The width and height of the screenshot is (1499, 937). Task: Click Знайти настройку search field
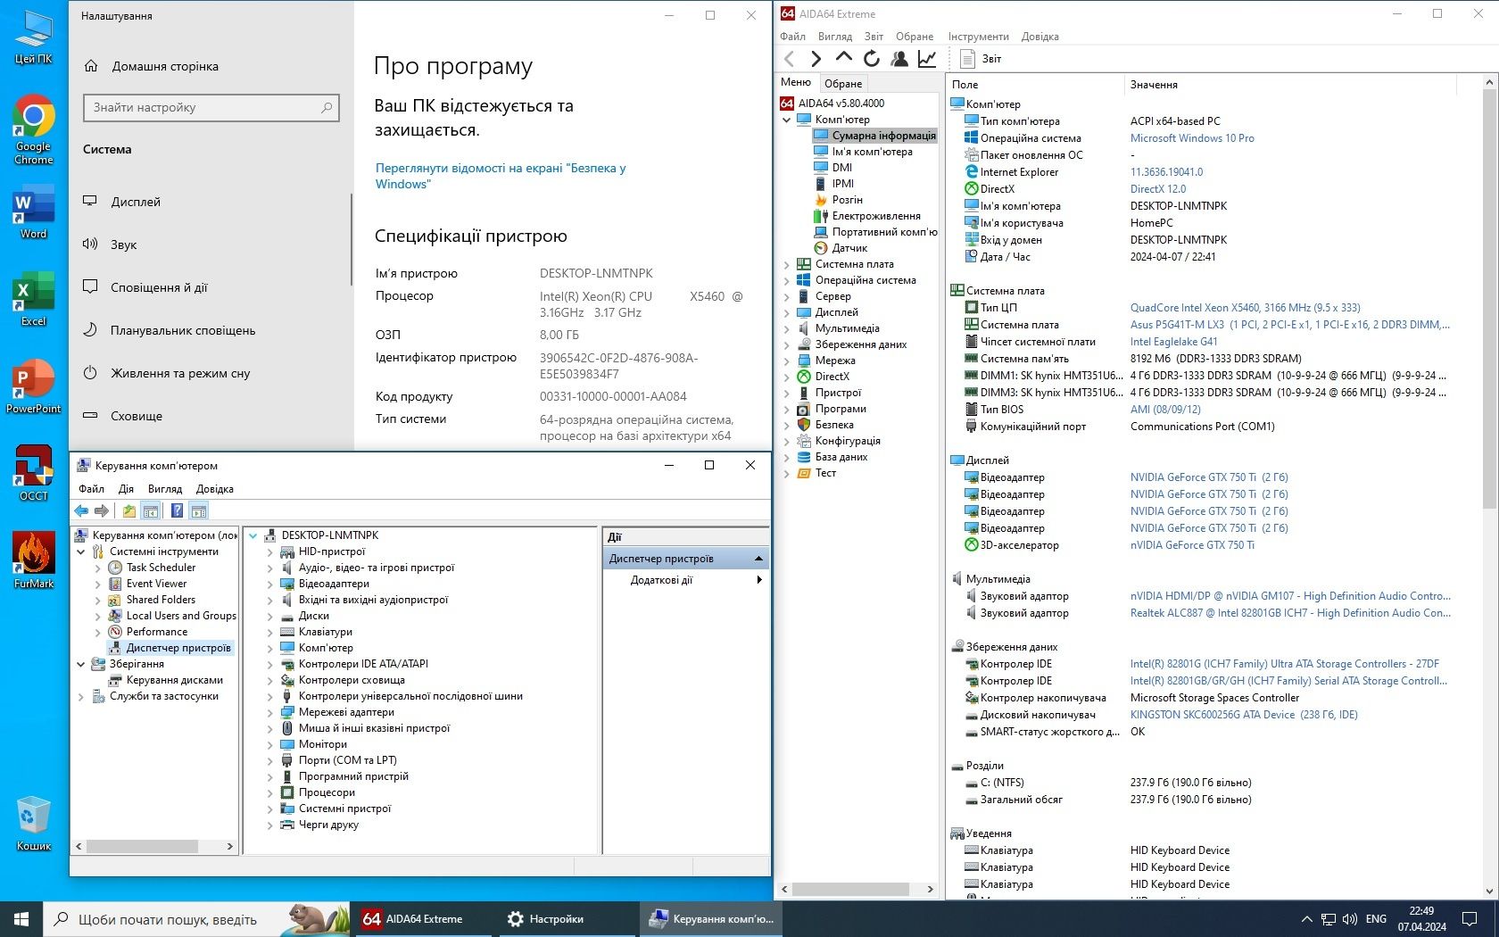click(211, 107)
